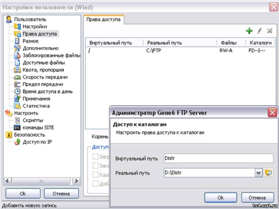The height and width of the screenshot is (209, 279).
Task: Click the Виртуальный путь column header
Action: [114, 42]
